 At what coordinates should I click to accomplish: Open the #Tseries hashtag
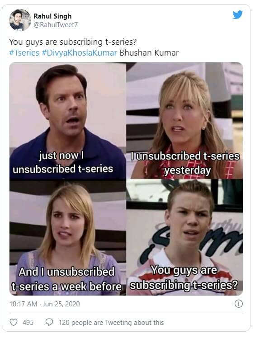click(x=24, y=53)
